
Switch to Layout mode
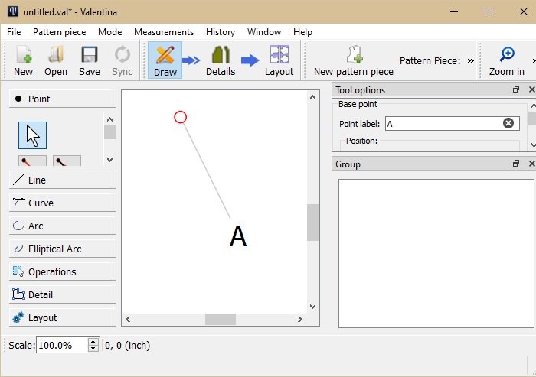click(x=279, y=60)
